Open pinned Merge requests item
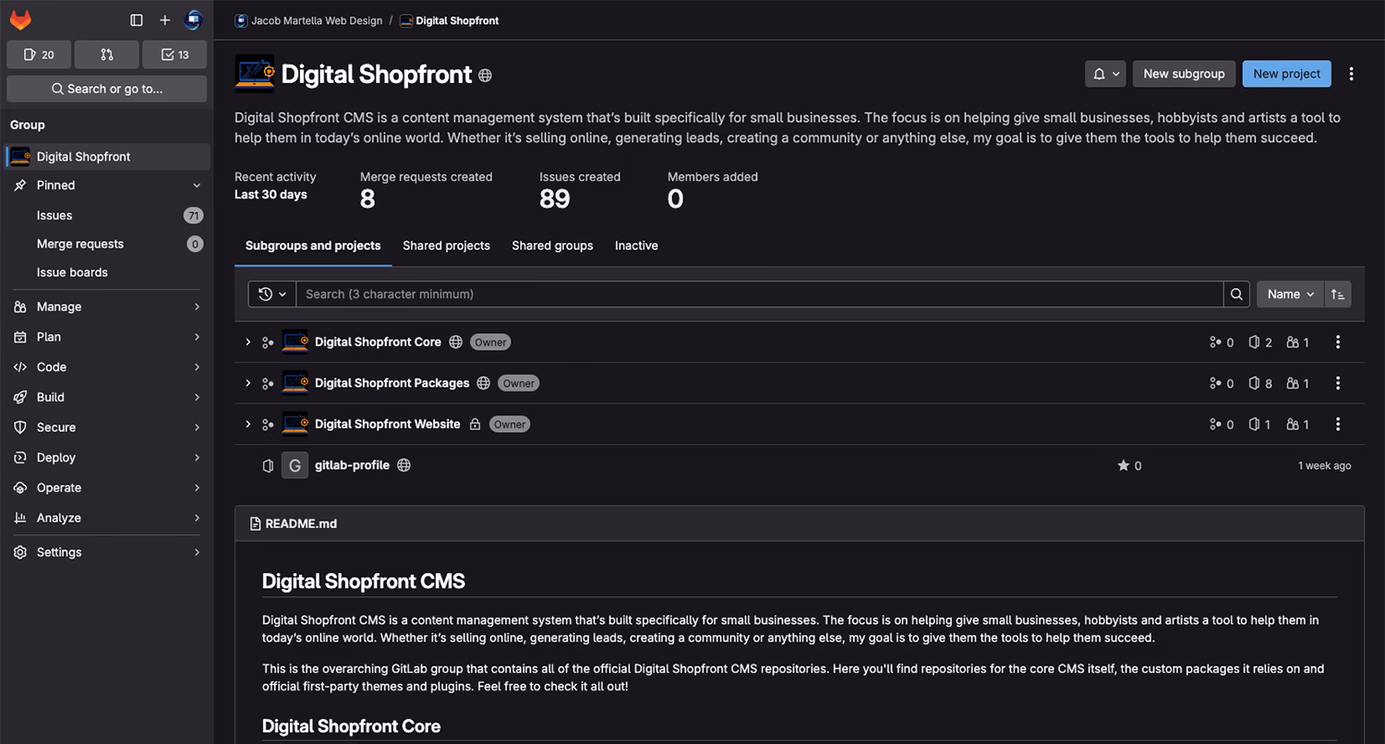Viewport: 1385px width, 744px height. coord(107,244)
